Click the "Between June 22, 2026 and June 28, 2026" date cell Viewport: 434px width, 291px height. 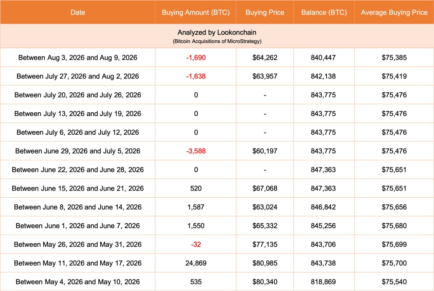click(x=78, y=170)
